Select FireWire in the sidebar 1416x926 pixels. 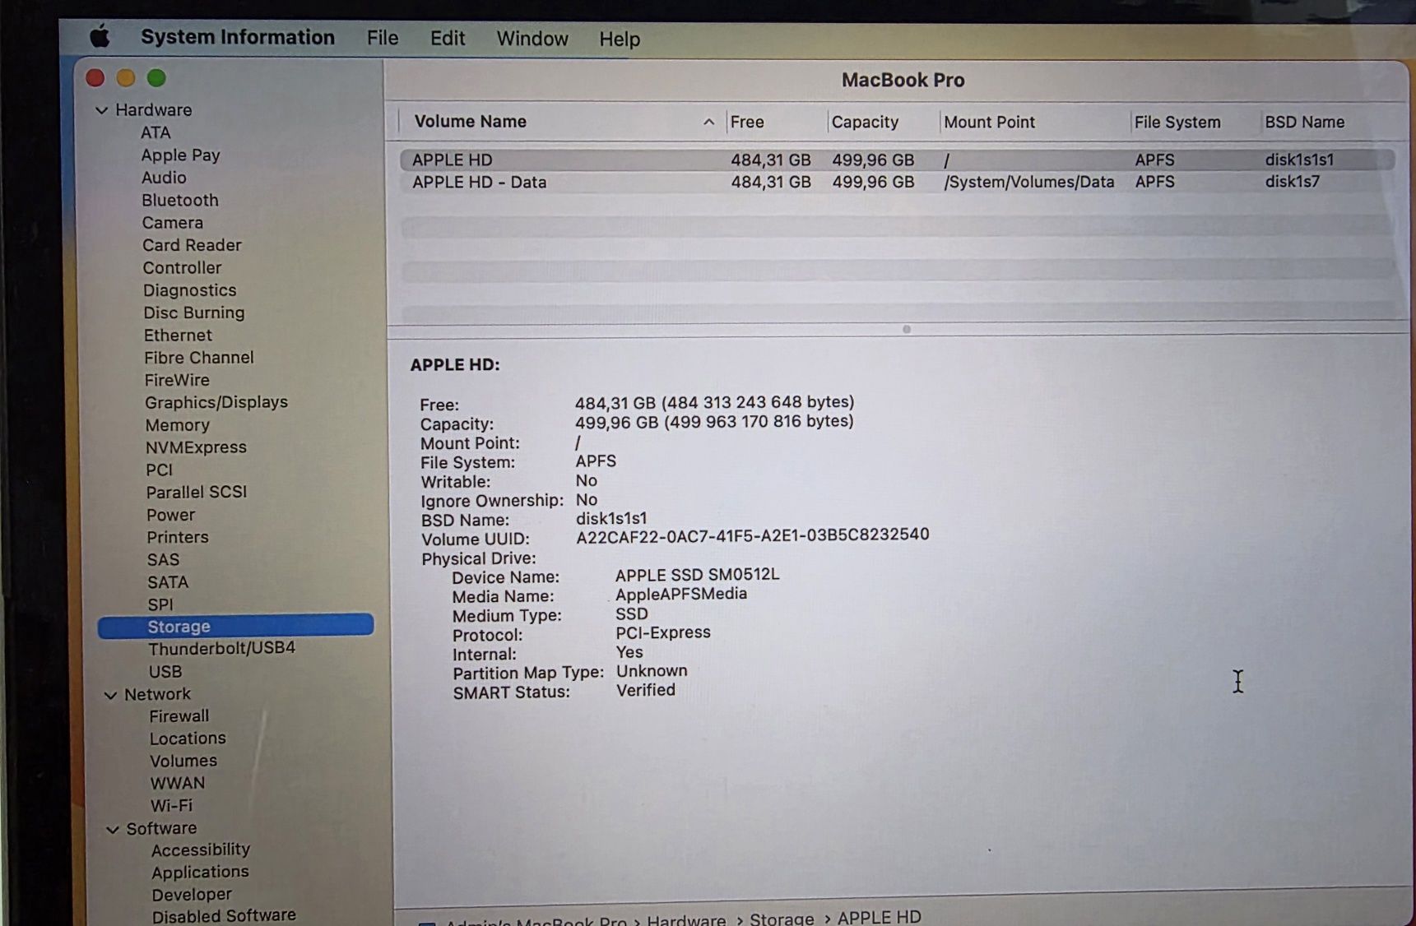coord(177,380)
